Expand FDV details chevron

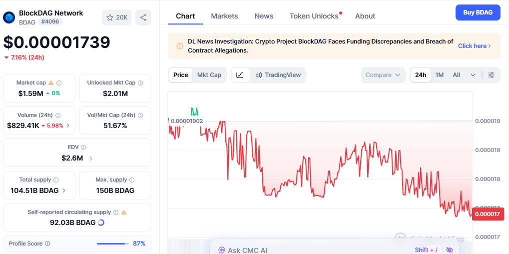[x=90, y=158]
